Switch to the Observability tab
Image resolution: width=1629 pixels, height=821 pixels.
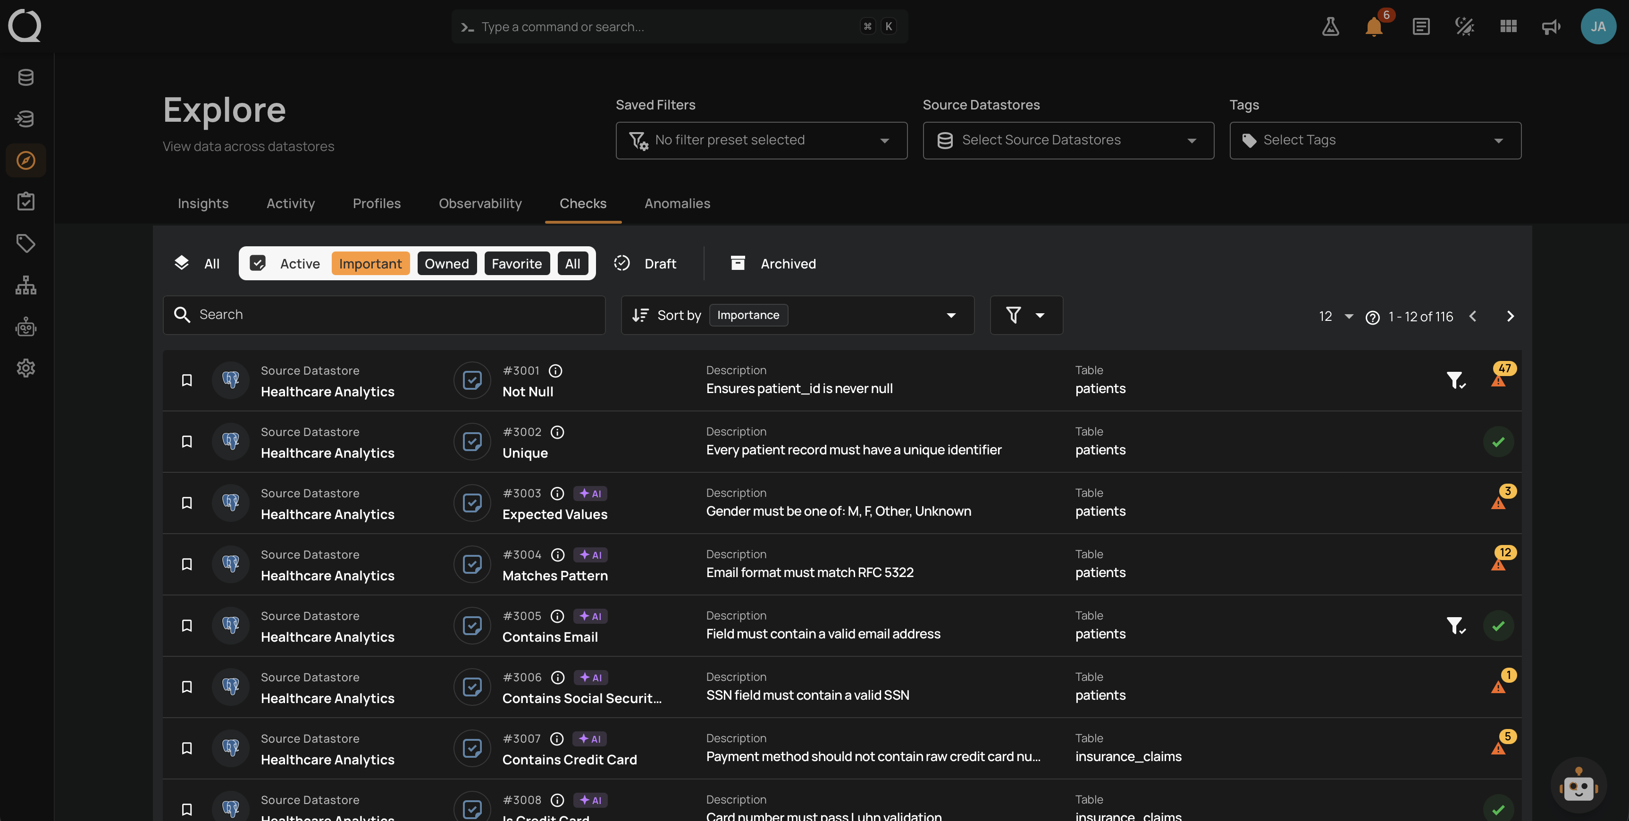pyautogui.click(x=480, y=204)
